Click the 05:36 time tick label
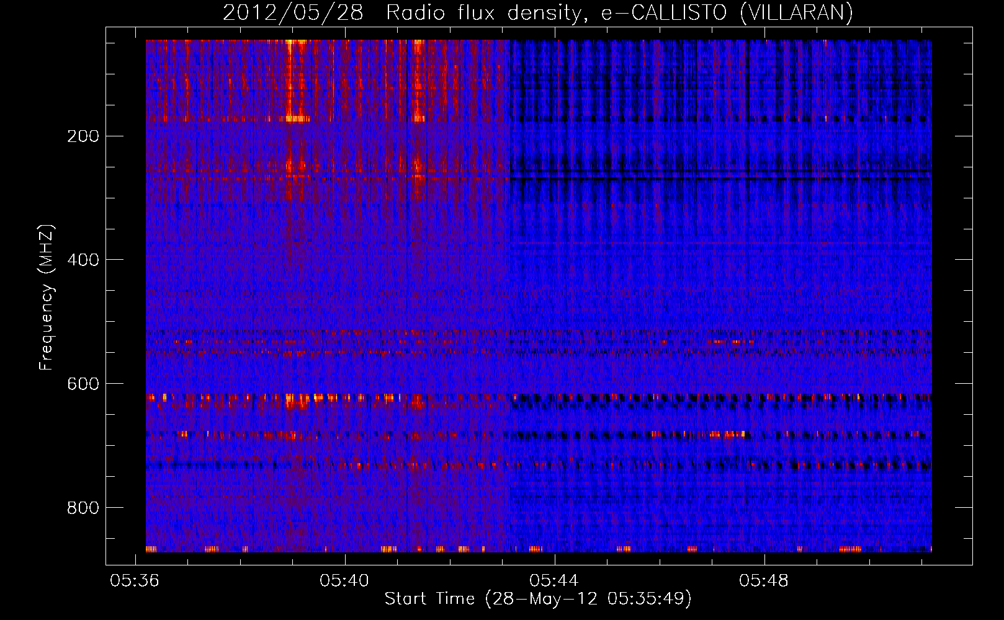 point(135,580)
